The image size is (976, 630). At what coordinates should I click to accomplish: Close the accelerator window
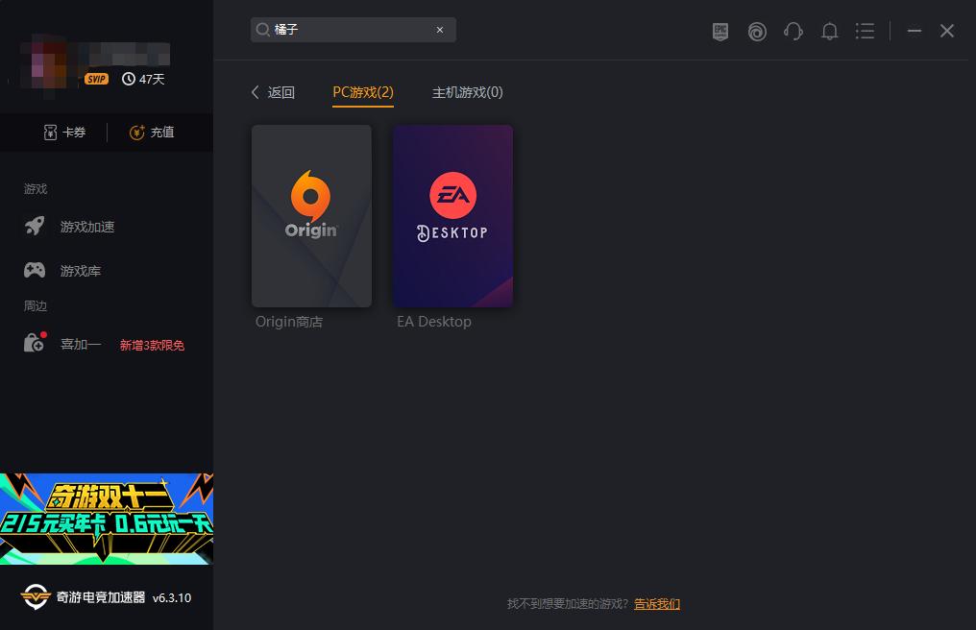coord(947,31)
